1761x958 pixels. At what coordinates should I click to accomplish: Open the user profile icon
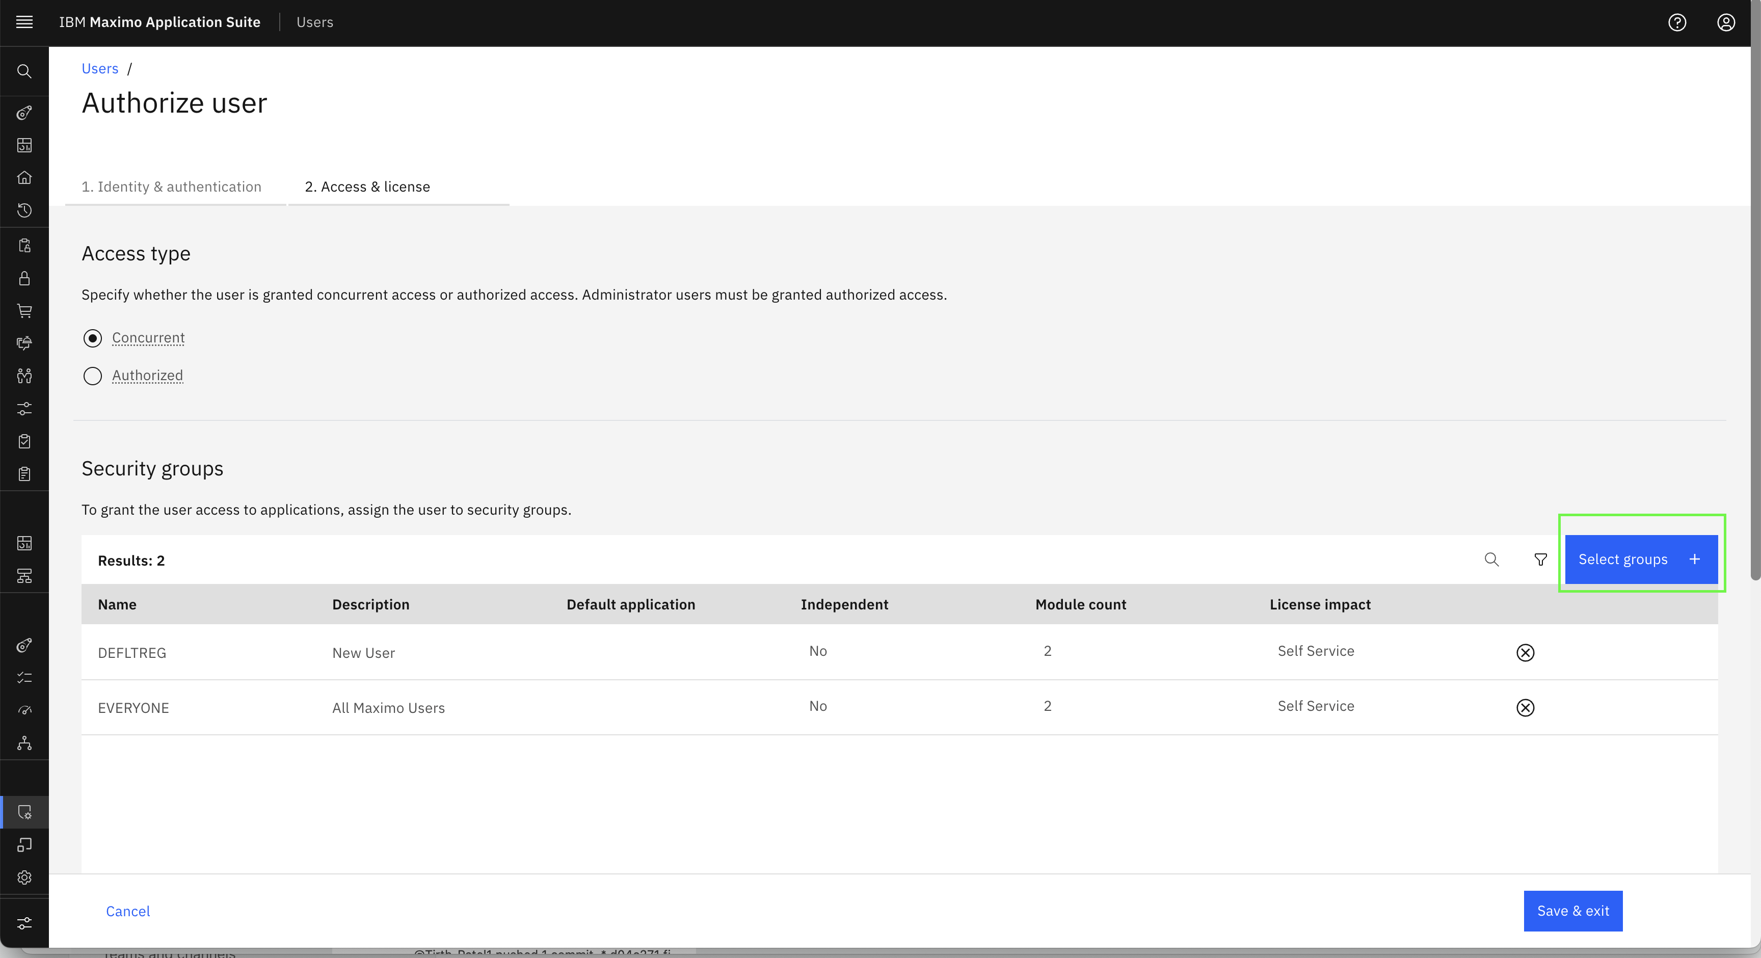tap(1725, 22)
